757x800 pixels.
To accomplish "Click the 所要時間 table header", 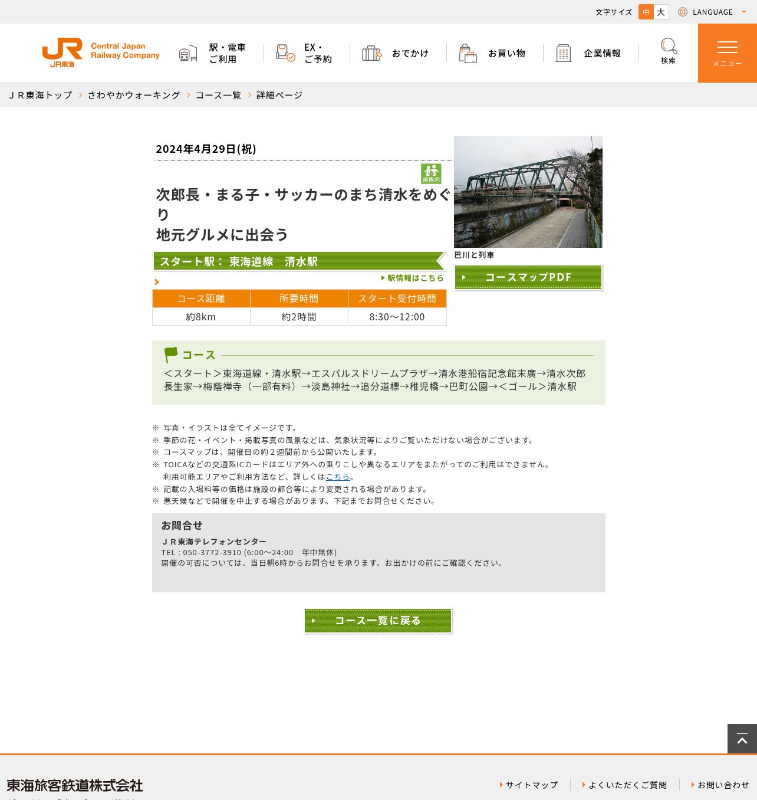I will 299,299.
